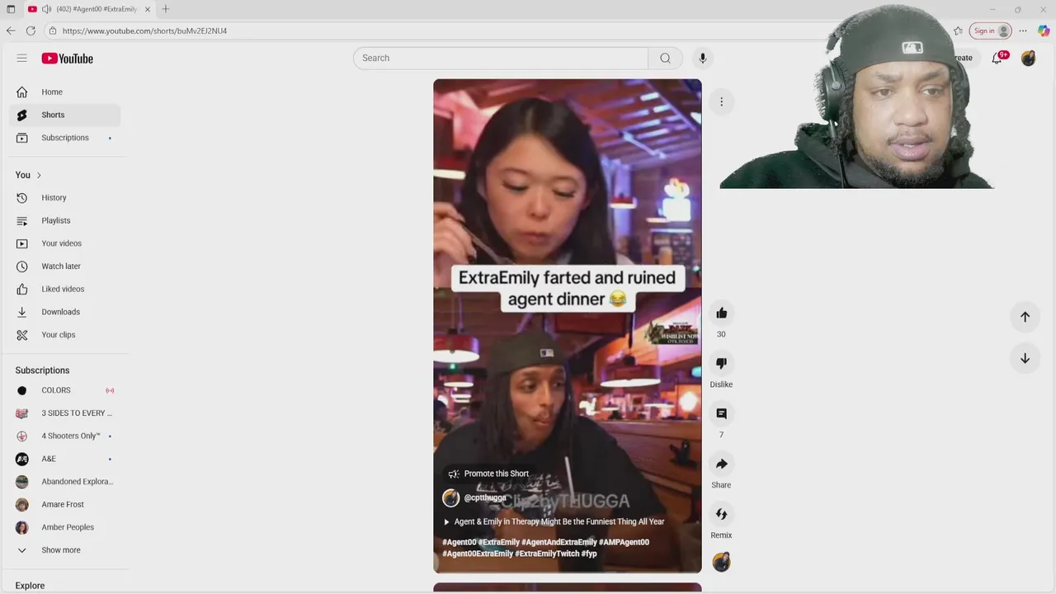Open the Short's three-dot more options
Viewport: 1056px width, 594px height.
[721, 101]
